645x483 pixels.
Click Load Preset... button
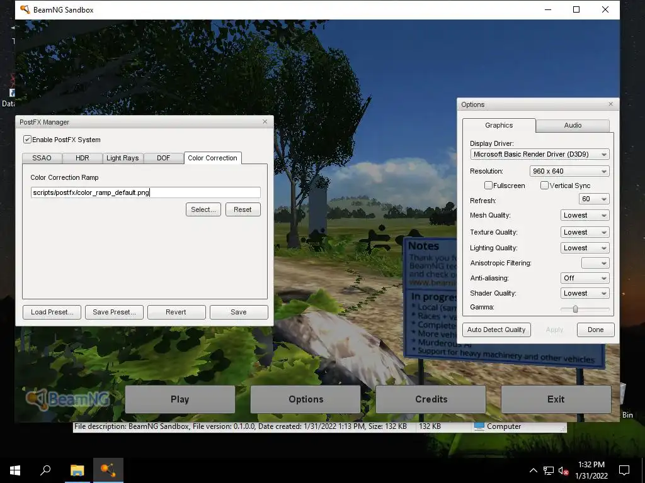[x=52, y=312]
